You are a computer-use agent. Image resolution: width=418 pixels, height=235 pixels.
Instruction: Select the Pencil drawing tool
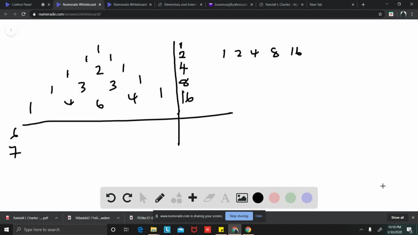click(x=160, y=198)
